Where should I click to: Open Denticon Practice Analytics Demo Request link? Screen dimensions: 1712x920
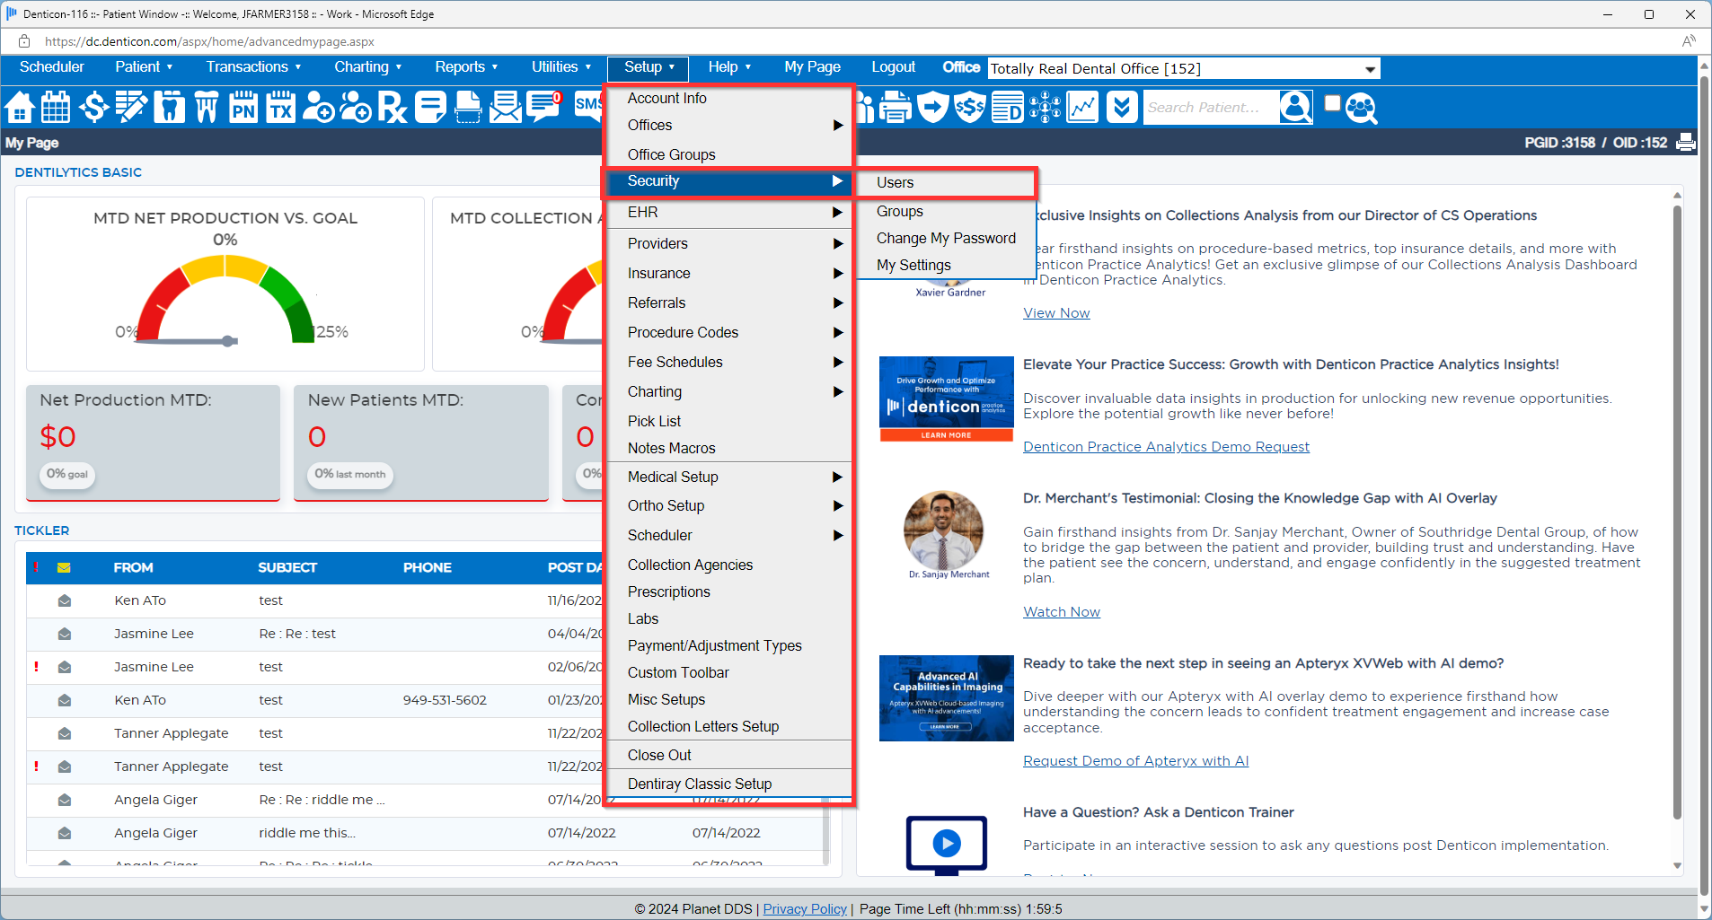click(1166, 447)
